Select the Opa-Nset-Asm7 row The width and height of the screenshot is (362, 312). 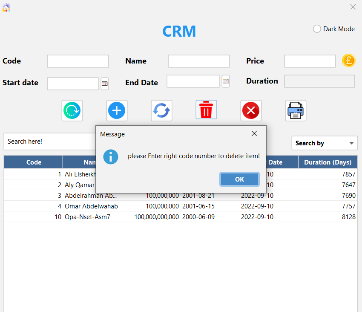pyautogui.click(x=181, y=217)
